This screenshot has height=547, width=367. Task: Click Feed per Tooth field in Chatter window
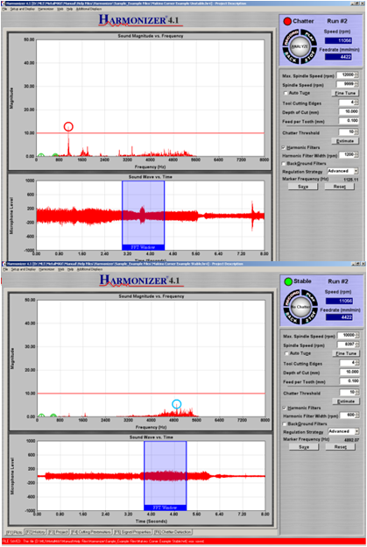coord(349,121)
